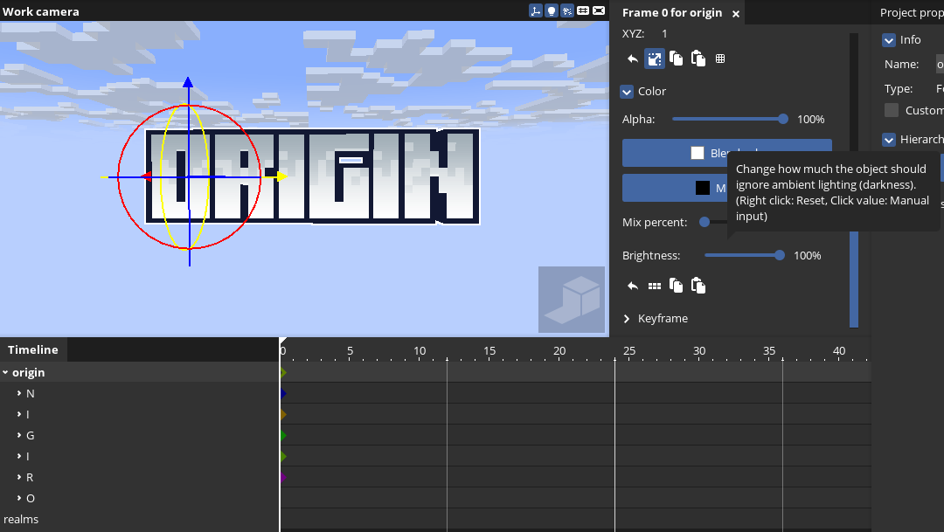Click frame 25 on the timeline ruler
This screenshot has height=532, width=944.
point(629,351)
